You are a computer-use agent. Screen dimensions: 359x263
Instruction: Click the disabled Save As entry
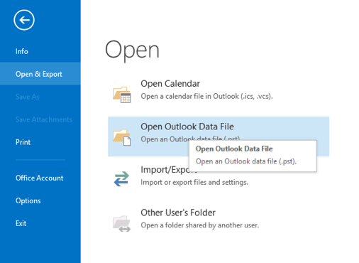[x=28, y=97]
